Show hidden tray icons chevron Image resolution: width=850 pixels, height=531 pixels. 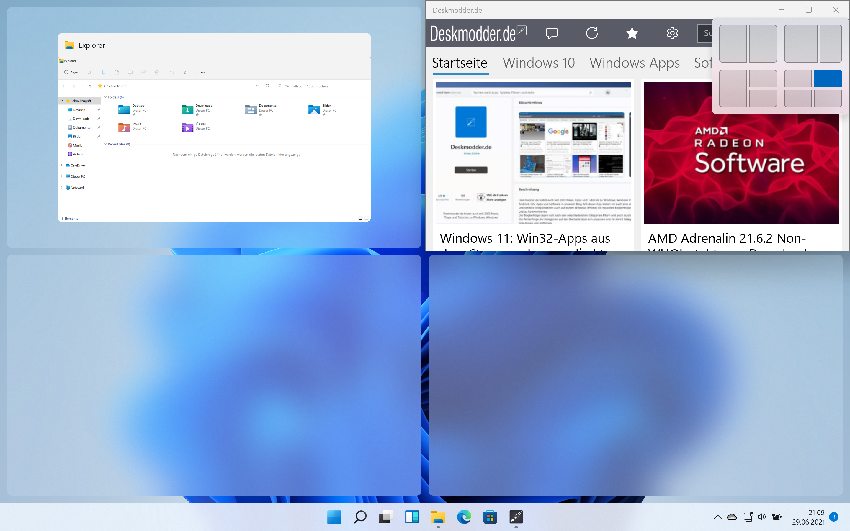pyautogui.click(x=717, y=517)
